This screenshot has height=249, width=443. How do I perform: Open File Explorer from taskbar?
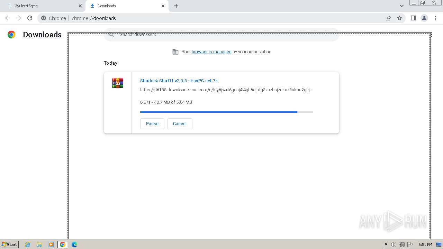click(x=39, y=245)
